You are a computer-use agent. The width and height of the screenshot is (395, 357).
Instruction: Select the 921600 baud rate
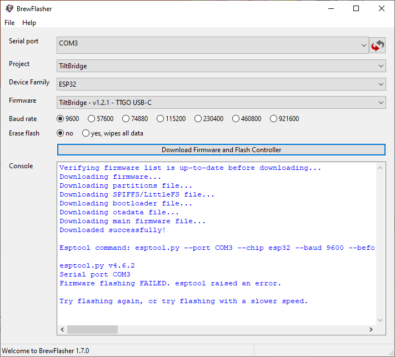click(x=284, y=119)
